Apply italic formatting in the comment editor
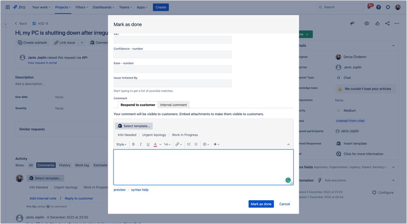 pyautogui.click(x=141, y=144)
